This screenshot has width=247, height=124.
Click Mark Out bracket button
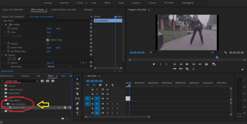(166, 64)
